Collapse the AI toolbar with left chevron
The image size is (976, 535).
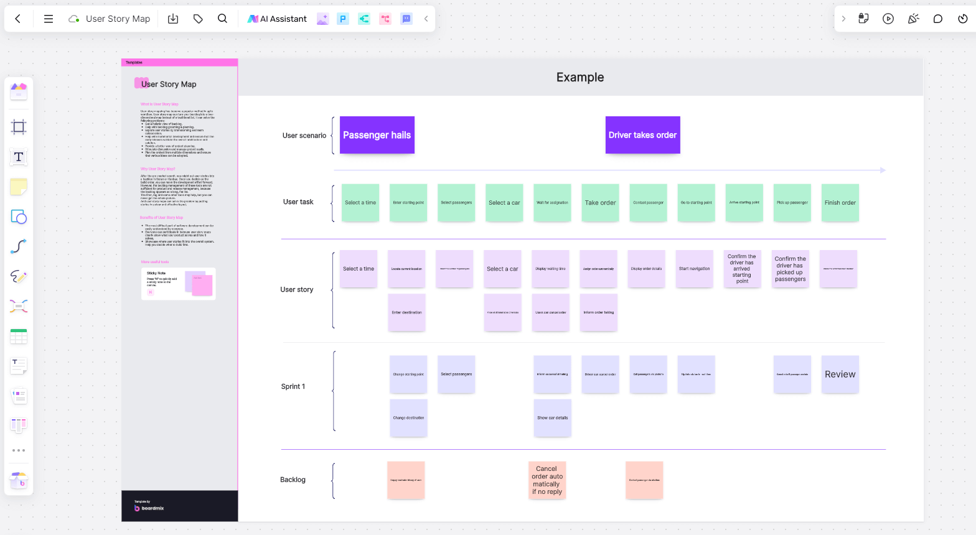pyautogui.click(x=426, y=19)
